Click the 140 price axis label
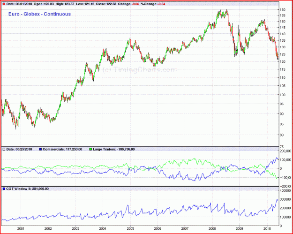Viewport: 293px width, 234px height. pos(283,34)
